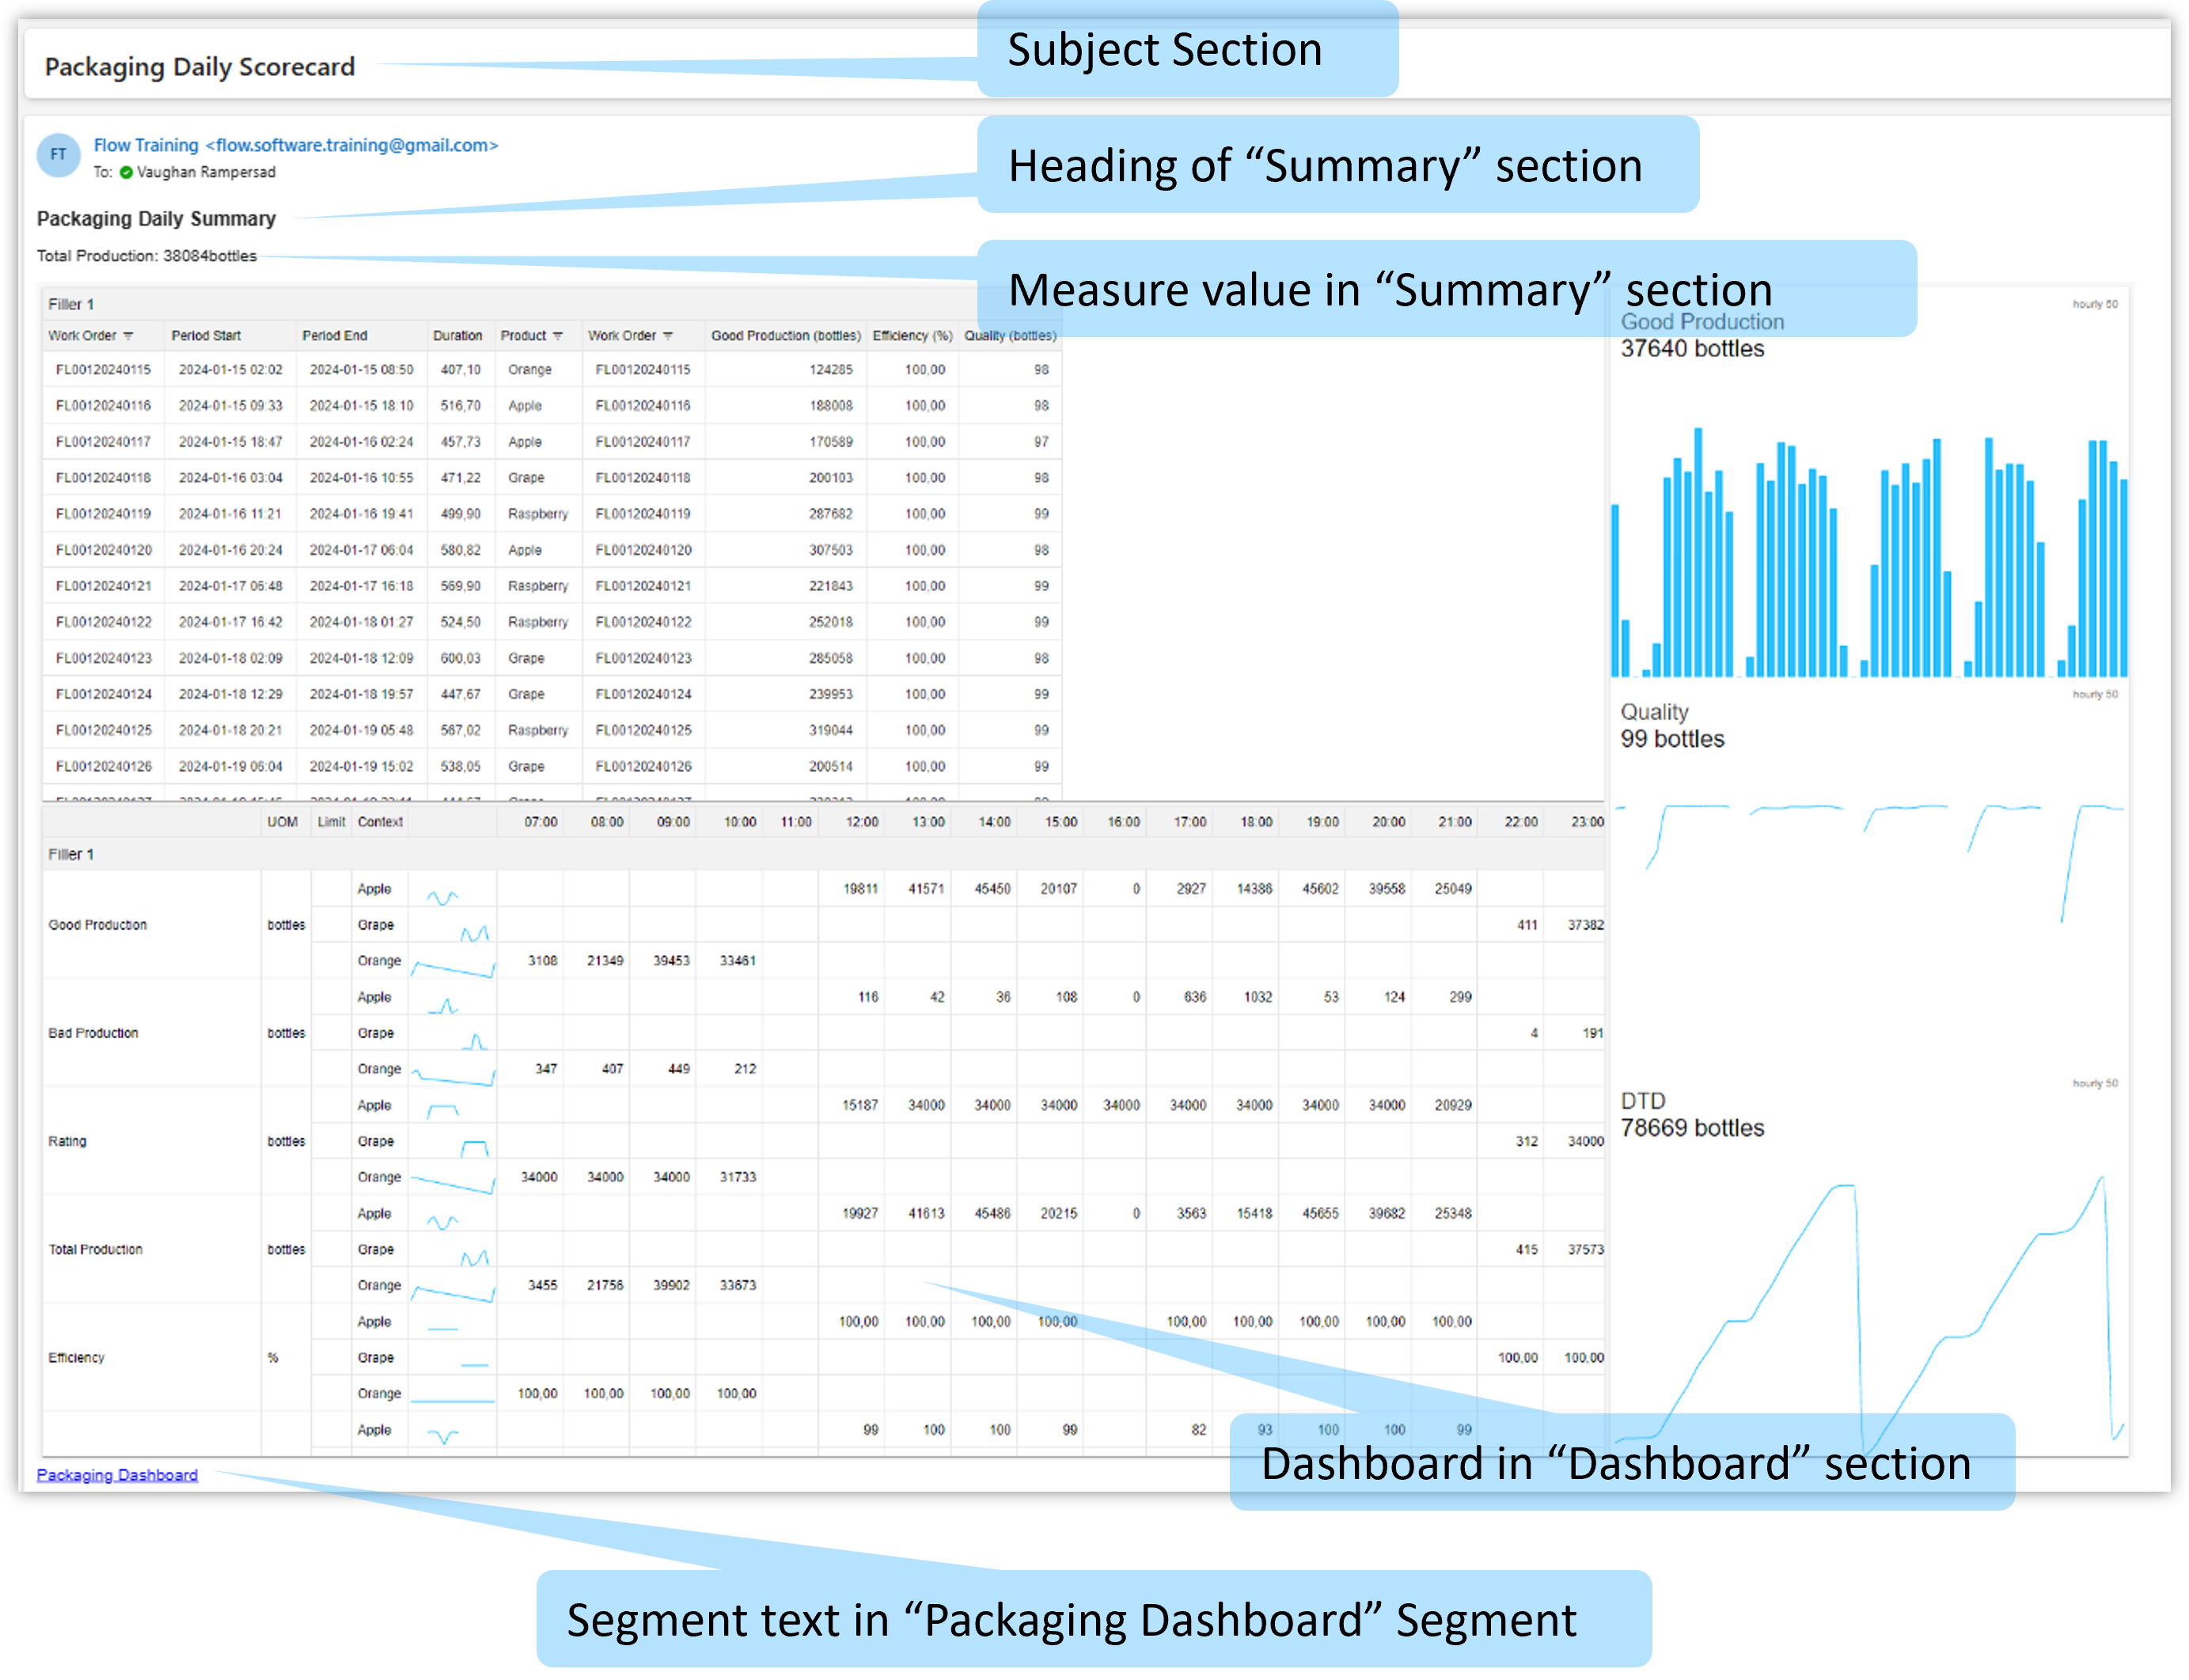Select Good Production value 45602
2189x1680 pixels.
tap(1320, 888)
